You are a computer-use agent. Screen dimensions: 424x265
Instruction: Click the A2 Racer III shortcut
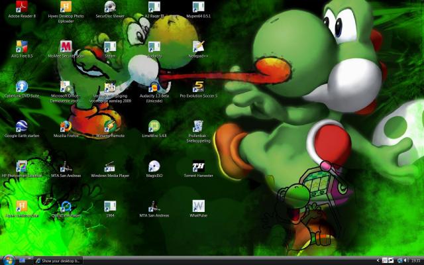pyautogui.click(x=154, y=7)
